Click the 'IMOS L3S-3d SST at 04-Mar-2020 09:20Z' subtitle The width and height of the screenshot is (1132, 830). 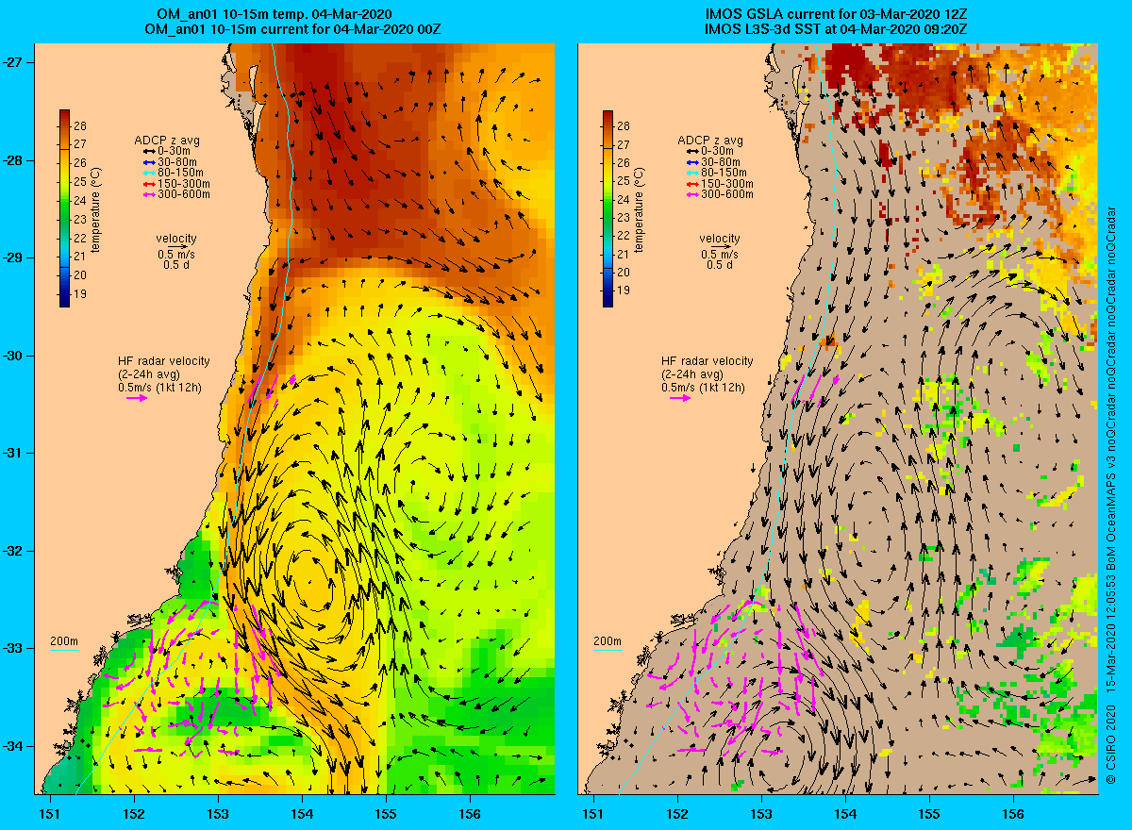click(x=838, y=29)
